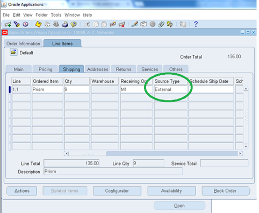Click the Receiving Org field showing M1
Screen dimensions: 259x213
pyautogui.click(x=136, y=89)
